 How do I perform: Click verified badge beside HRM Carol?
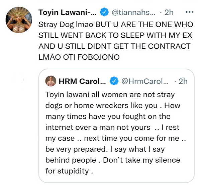coord(114,81)
